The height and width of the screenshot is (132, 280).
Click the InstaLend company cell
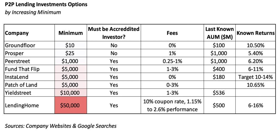[17, 77]
